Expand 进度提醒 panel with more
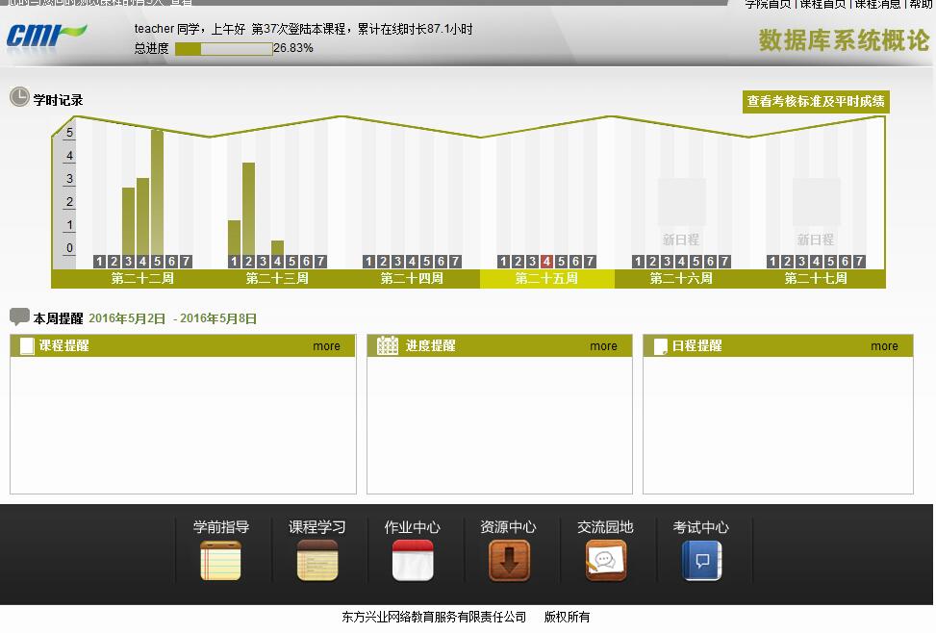Viewport: 936px width, 633px height. click(603, 346)
